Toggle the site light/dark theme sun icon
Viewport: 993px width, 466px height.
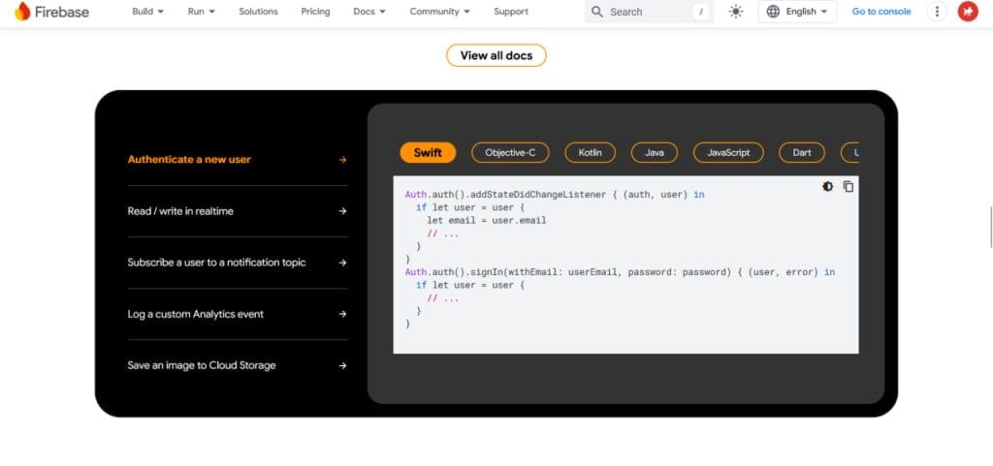coord(735,12)
